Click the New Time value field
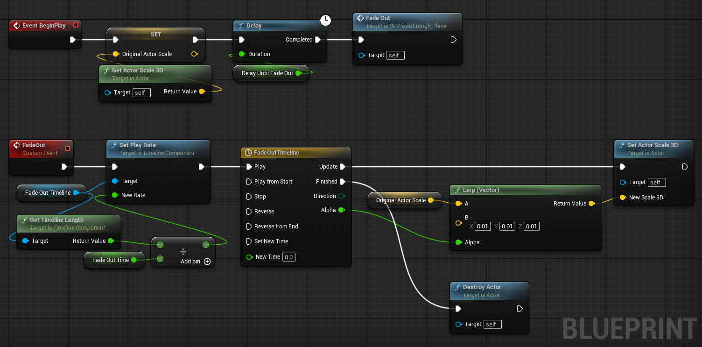 coord(288,257)
